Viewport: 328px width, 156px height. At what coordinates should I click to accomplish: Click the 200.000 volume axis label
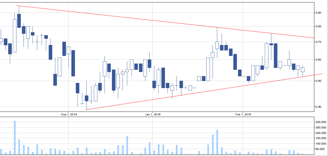(x=320, y=133)
